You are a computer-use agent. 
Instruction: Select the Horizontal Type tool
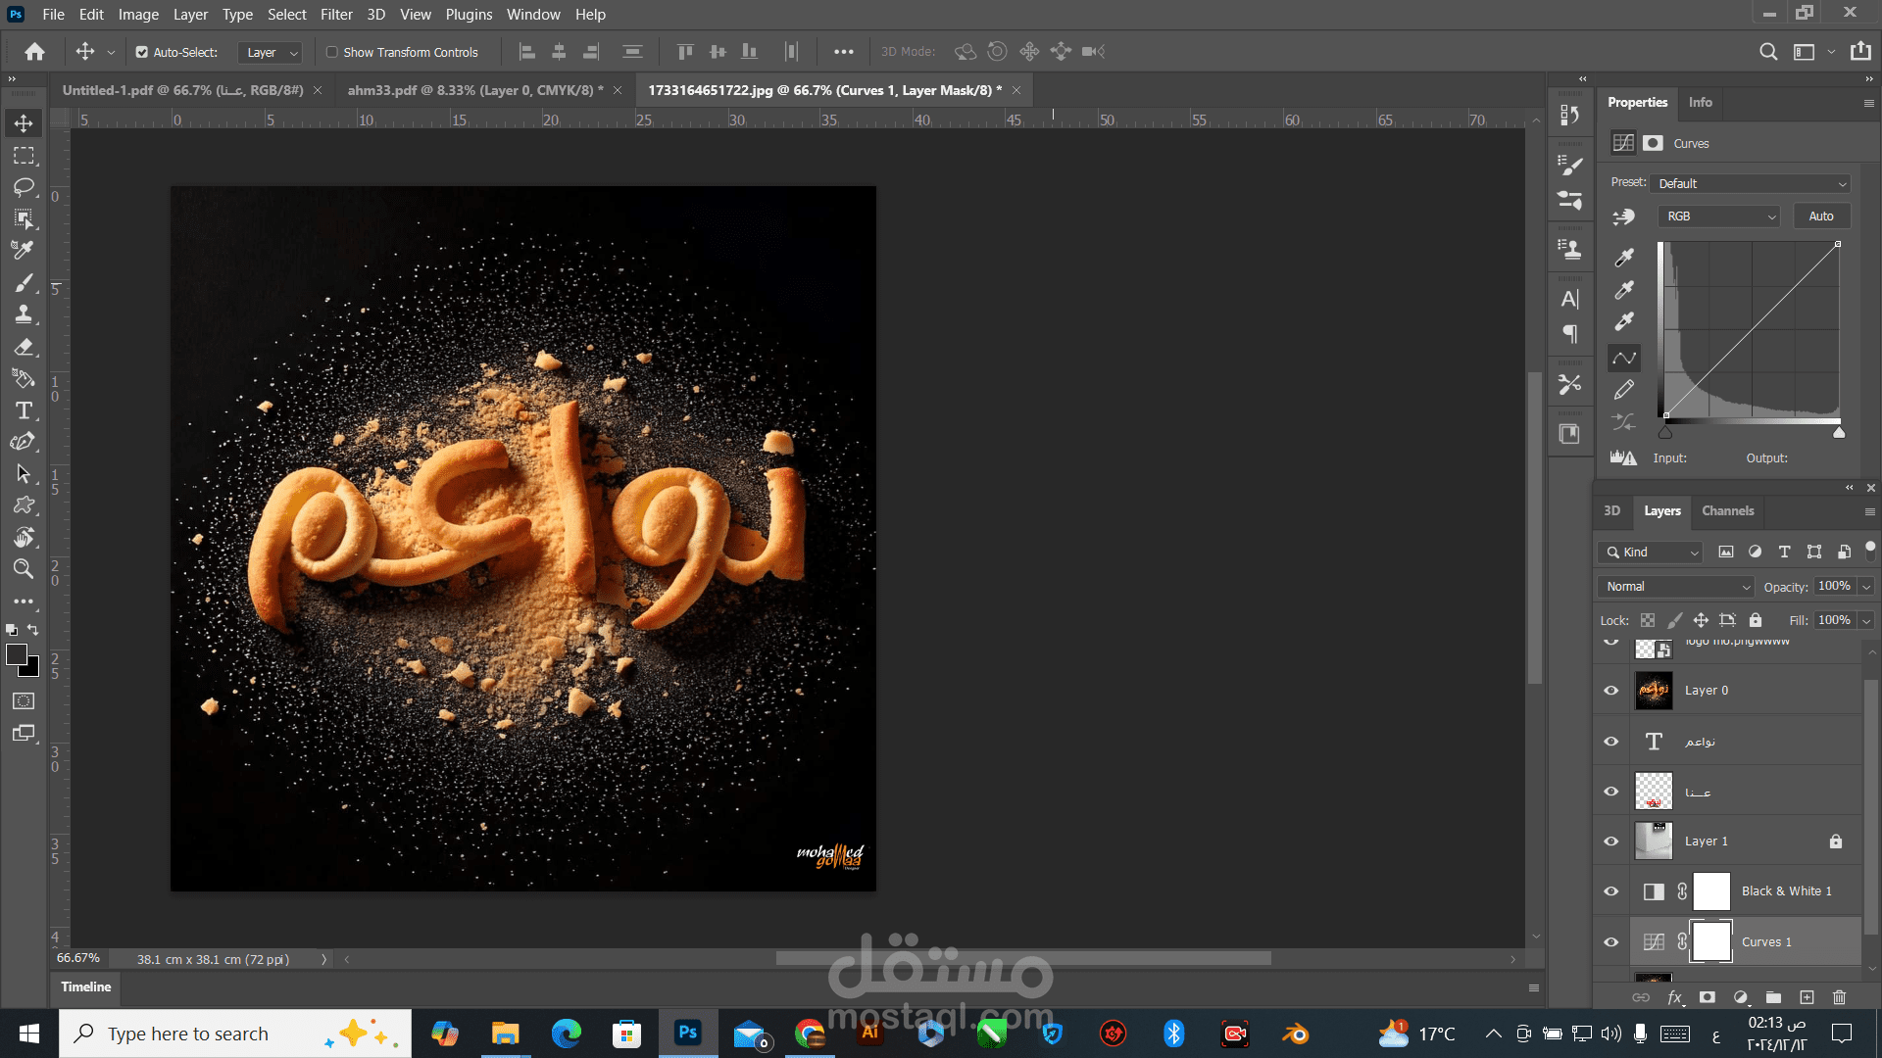coord(24,410)
